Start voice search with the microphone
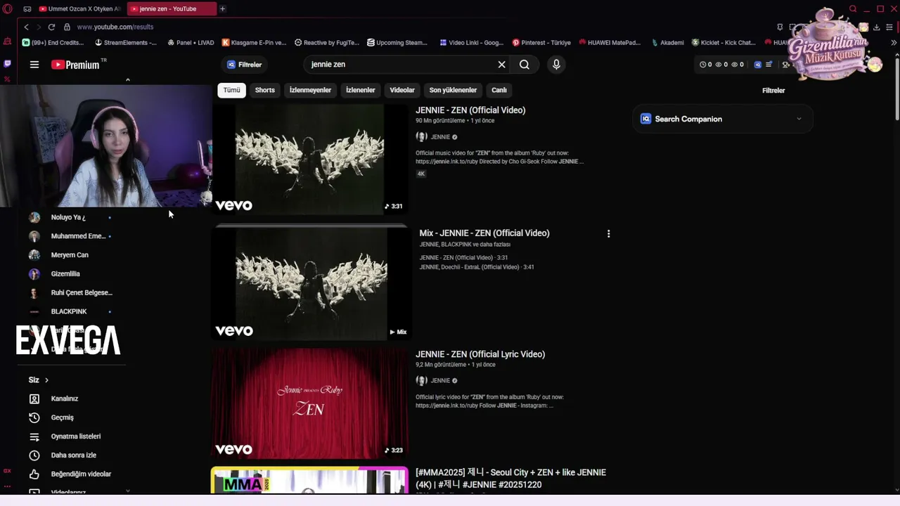 (556, 65)
